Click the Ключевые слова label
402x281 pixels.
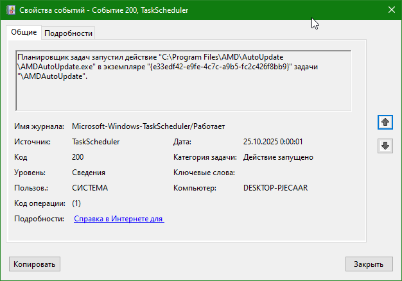[x=204, y=173]
